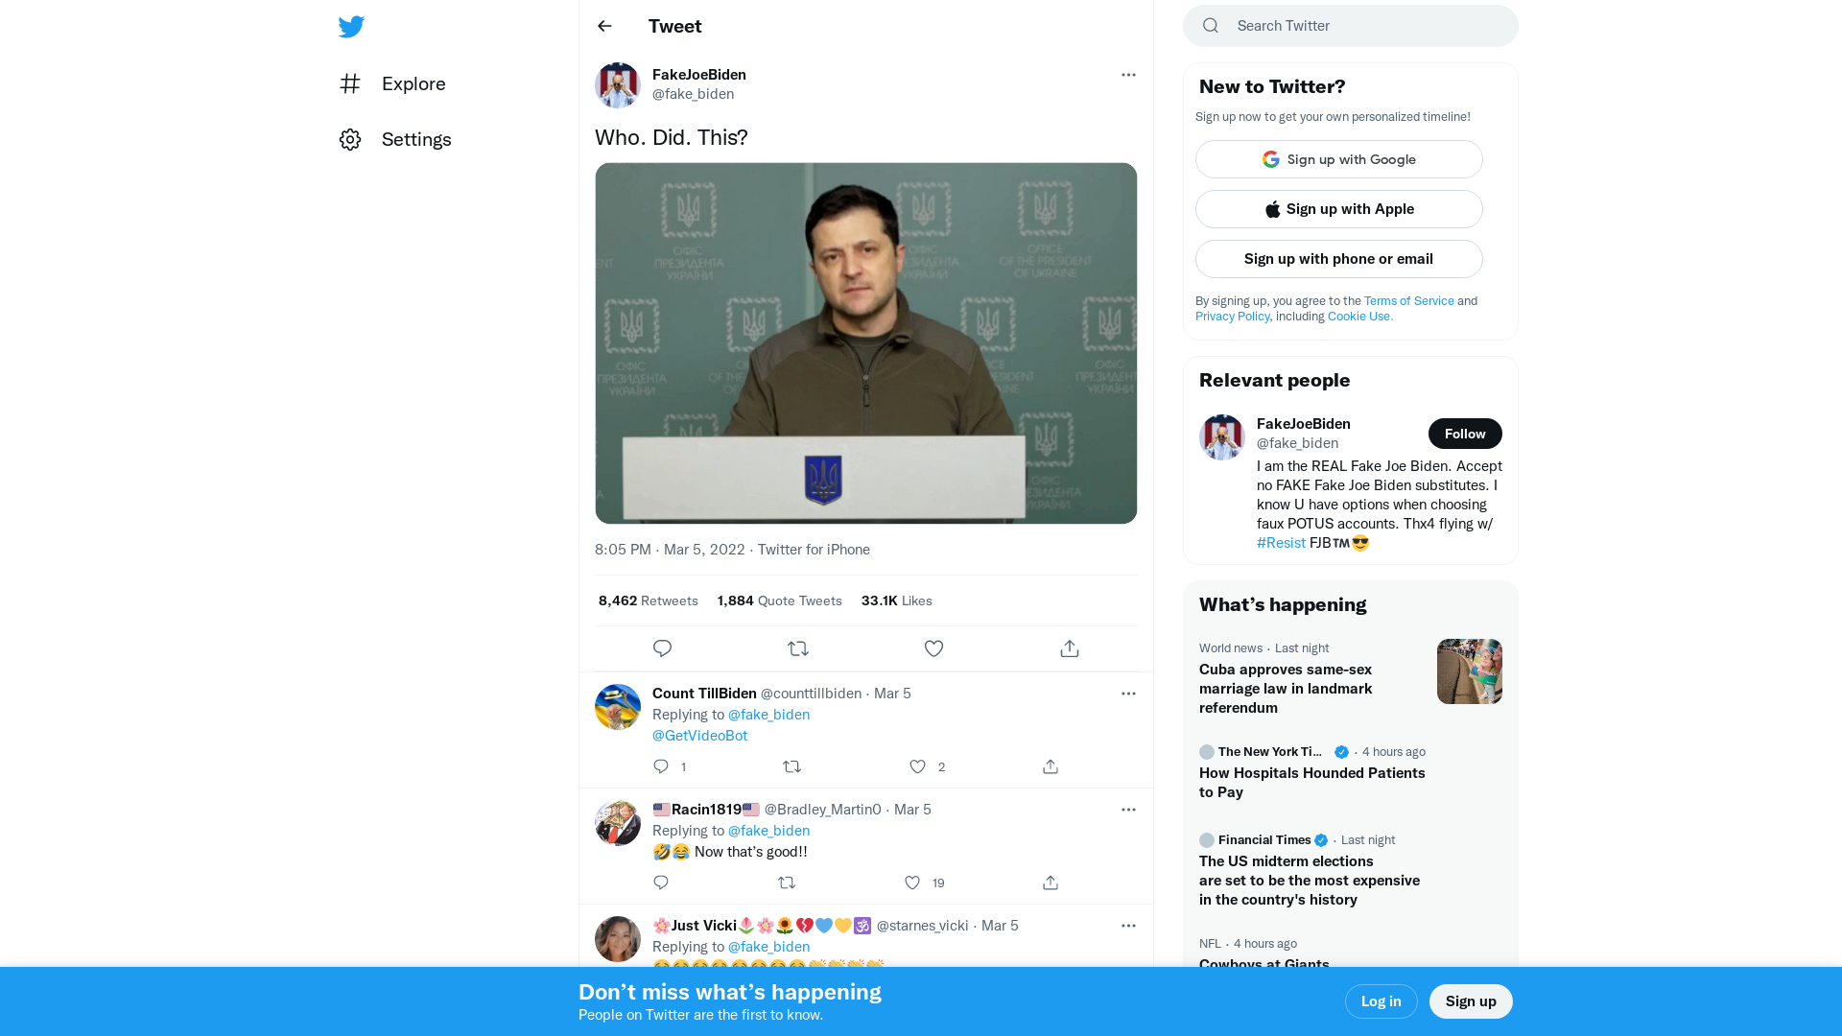Open Count TillBiden's profile avatar
The height and width of the screenshot is (1036, 1842).
coord(618,707)
